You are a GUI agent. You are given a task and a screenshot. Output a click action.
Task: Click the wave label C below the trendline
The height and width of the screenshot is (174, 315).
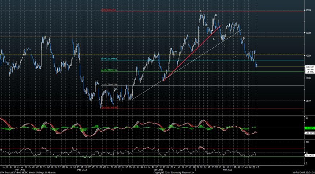pos(224,46)
